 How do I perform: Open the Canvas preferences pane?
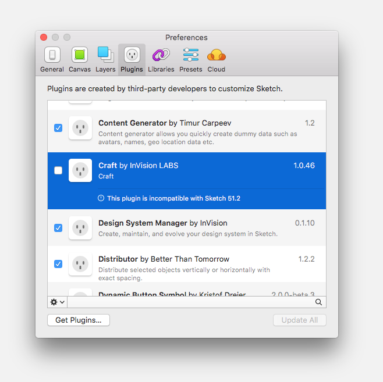point(79,59)
